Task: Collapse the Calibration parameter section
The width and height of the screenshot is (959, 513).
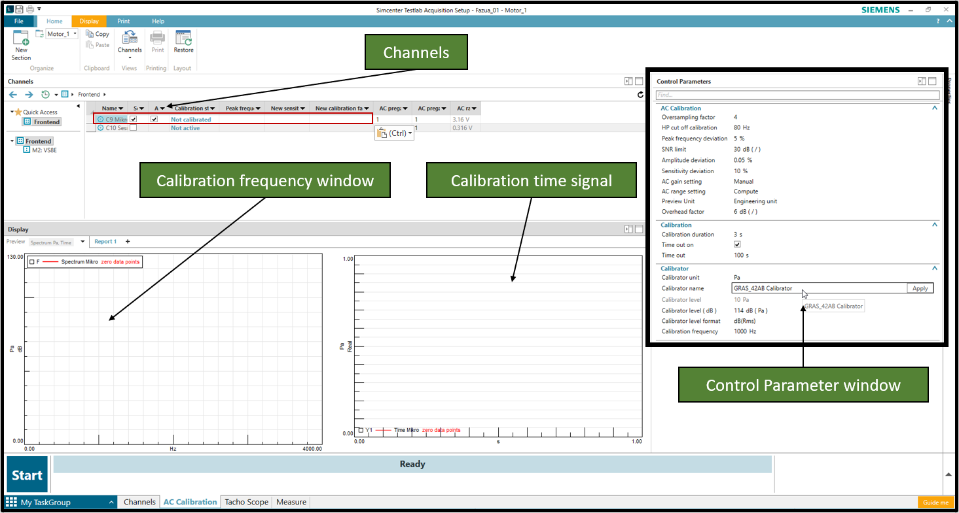Action: tap(935, 225)
